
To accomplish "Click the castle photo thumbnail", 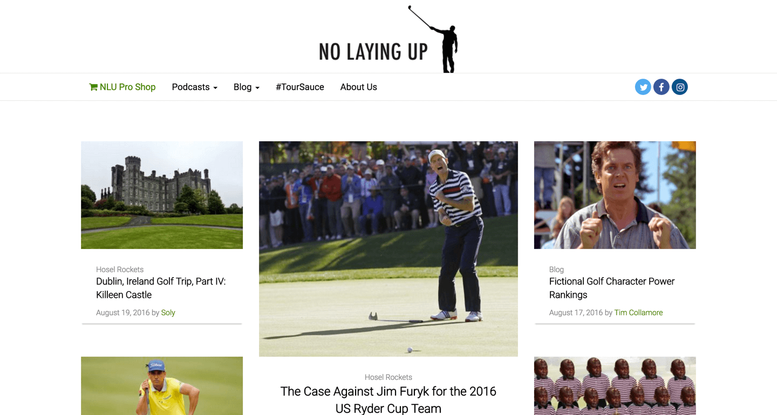I will 162,195.
